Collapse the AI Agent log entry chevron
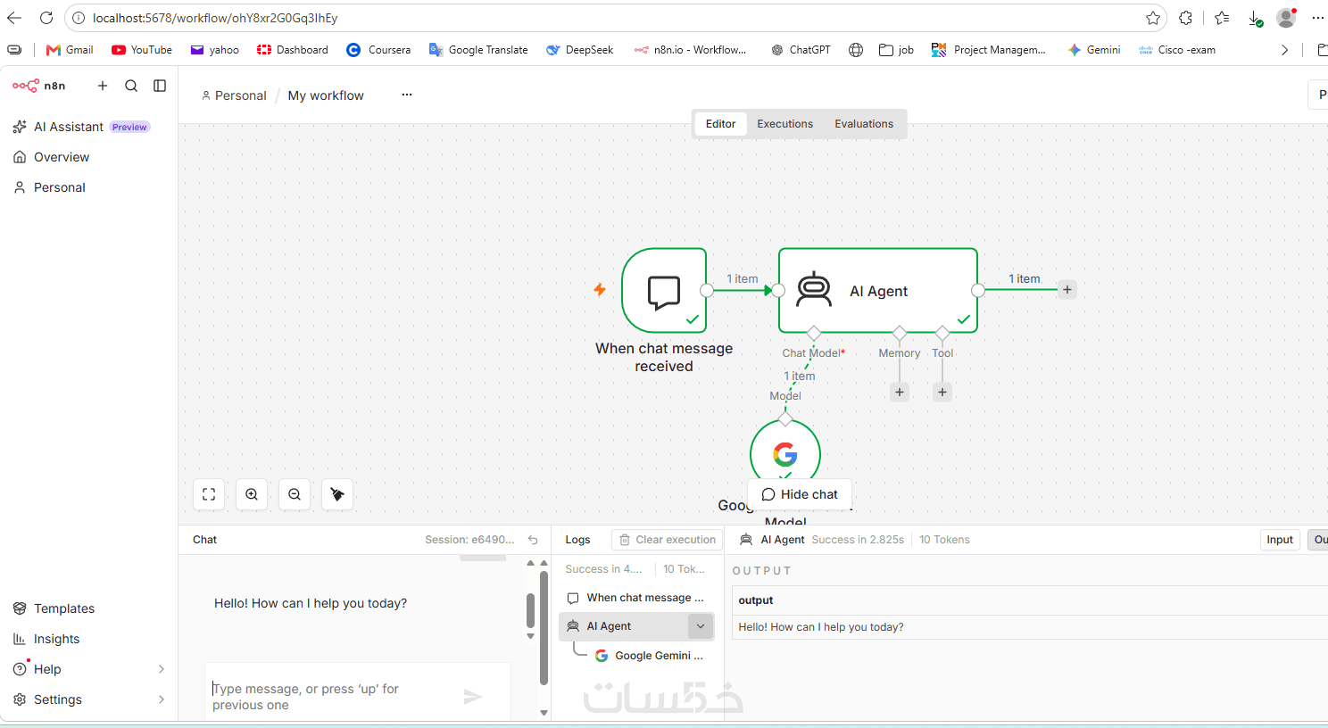Viewport: 1328px width, 728px height. pos(701,626)
